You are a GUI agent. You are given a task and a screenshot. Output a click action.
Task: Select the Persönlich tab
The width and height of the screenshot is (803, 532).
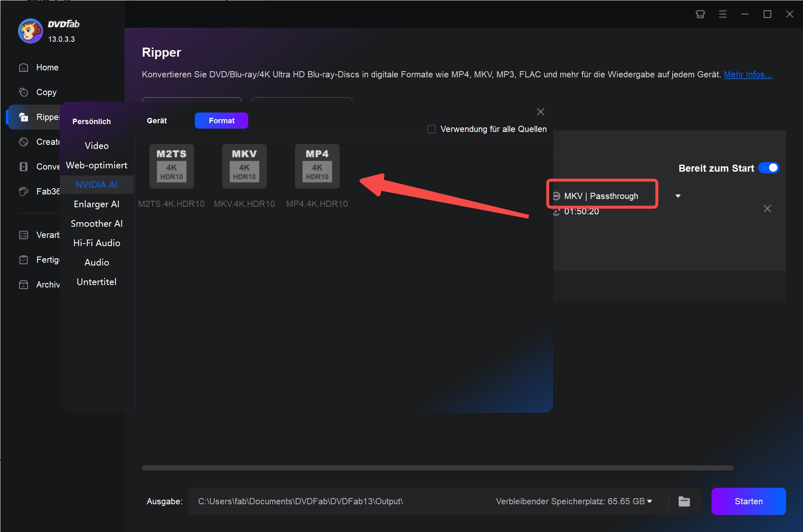91,122
